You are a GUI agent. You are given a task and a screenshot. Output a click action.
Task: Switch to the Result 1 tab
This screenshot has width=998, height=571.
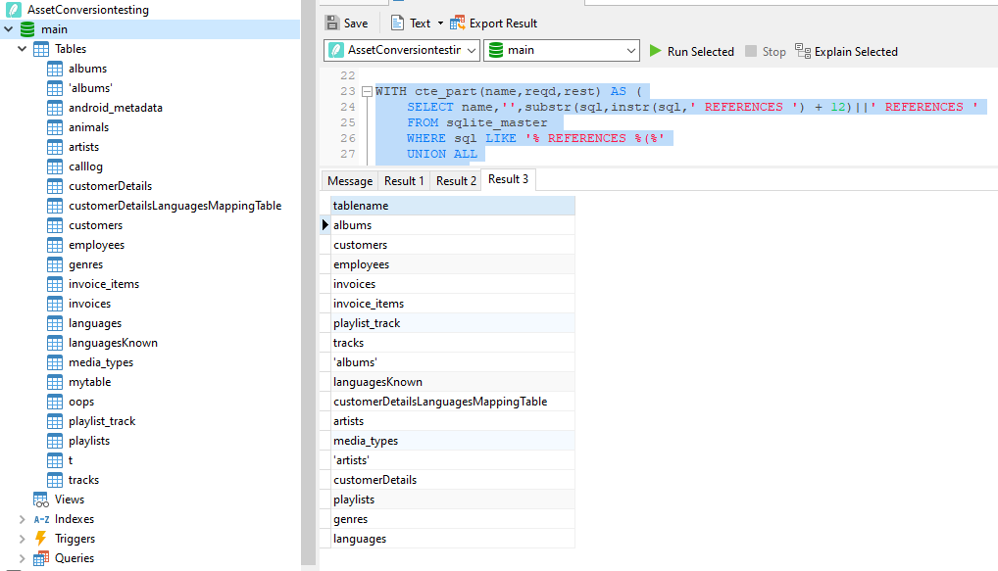(x=404, y=181)
